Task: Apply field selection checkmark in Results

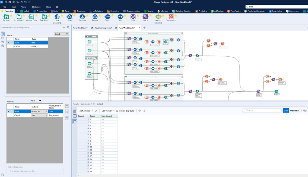Action: [x=96, y=111]
